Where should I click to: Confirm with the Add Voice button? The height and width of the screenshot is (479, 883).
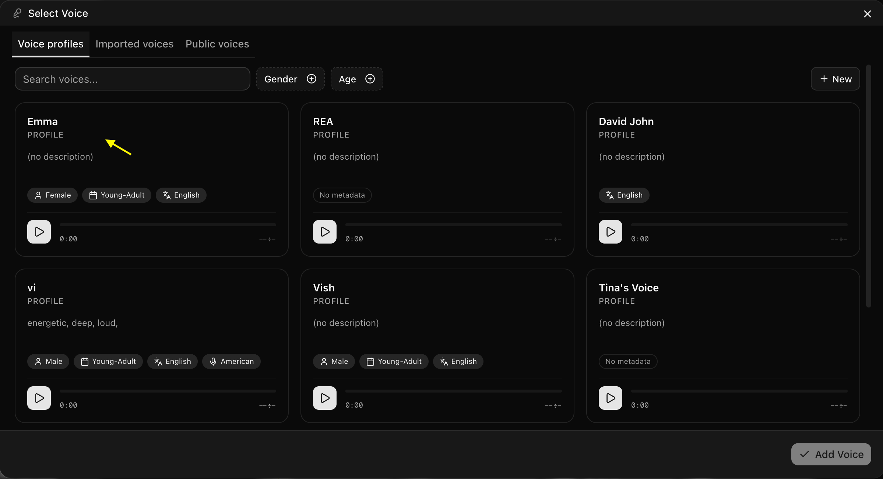tap(831, 454)
